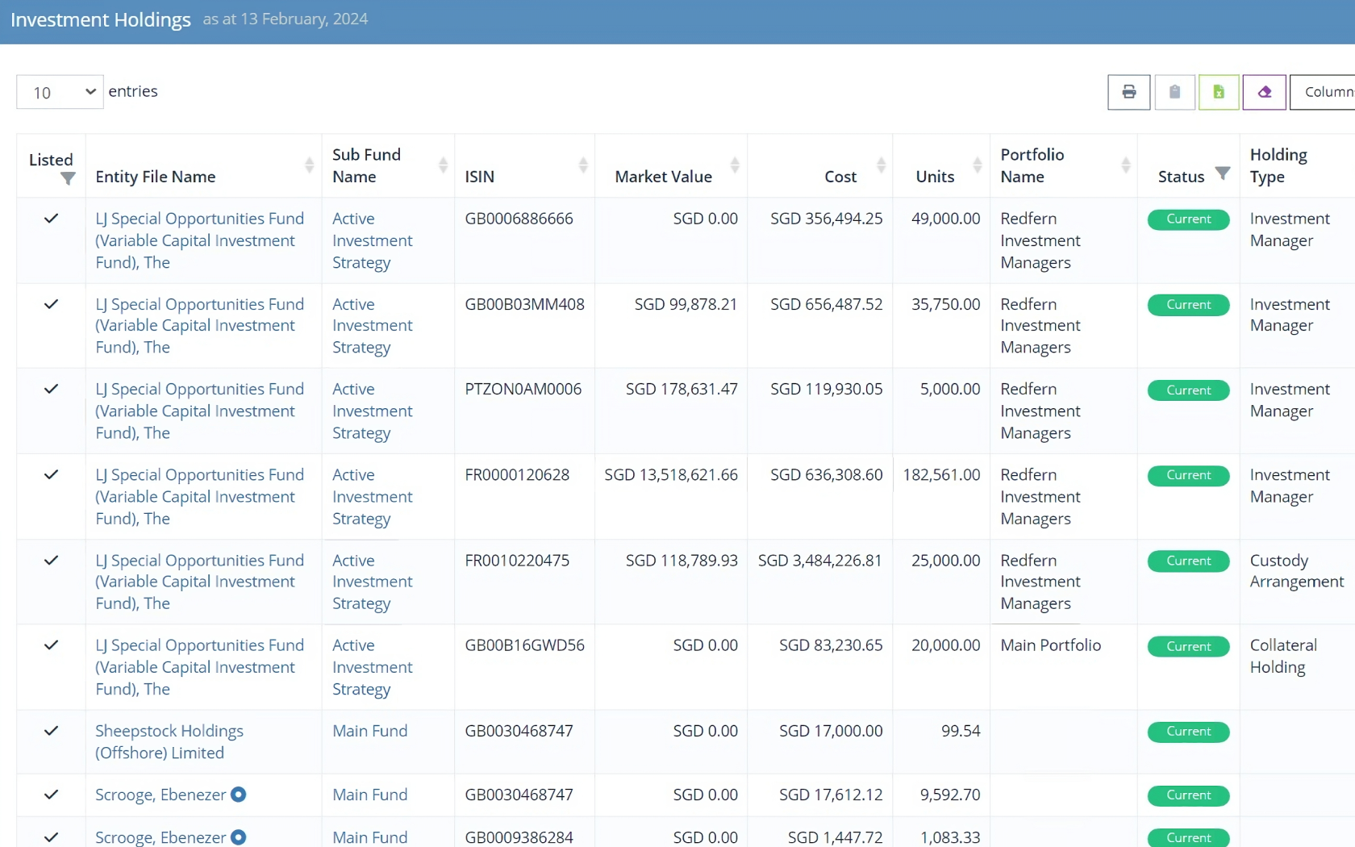Click the Listed checkmark for ISIN PTZON0AM0006

(x=51, y=390)
